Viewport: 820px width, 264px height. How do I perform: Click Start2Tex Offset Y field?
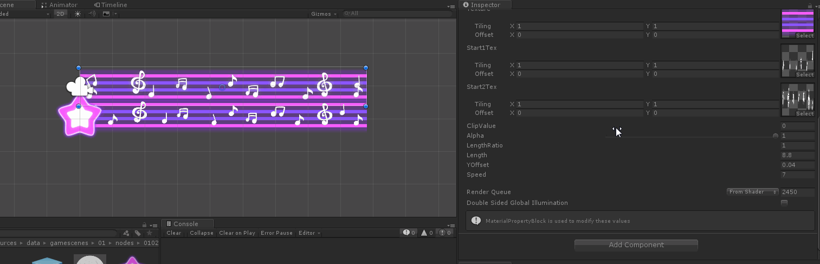point(715,113)
